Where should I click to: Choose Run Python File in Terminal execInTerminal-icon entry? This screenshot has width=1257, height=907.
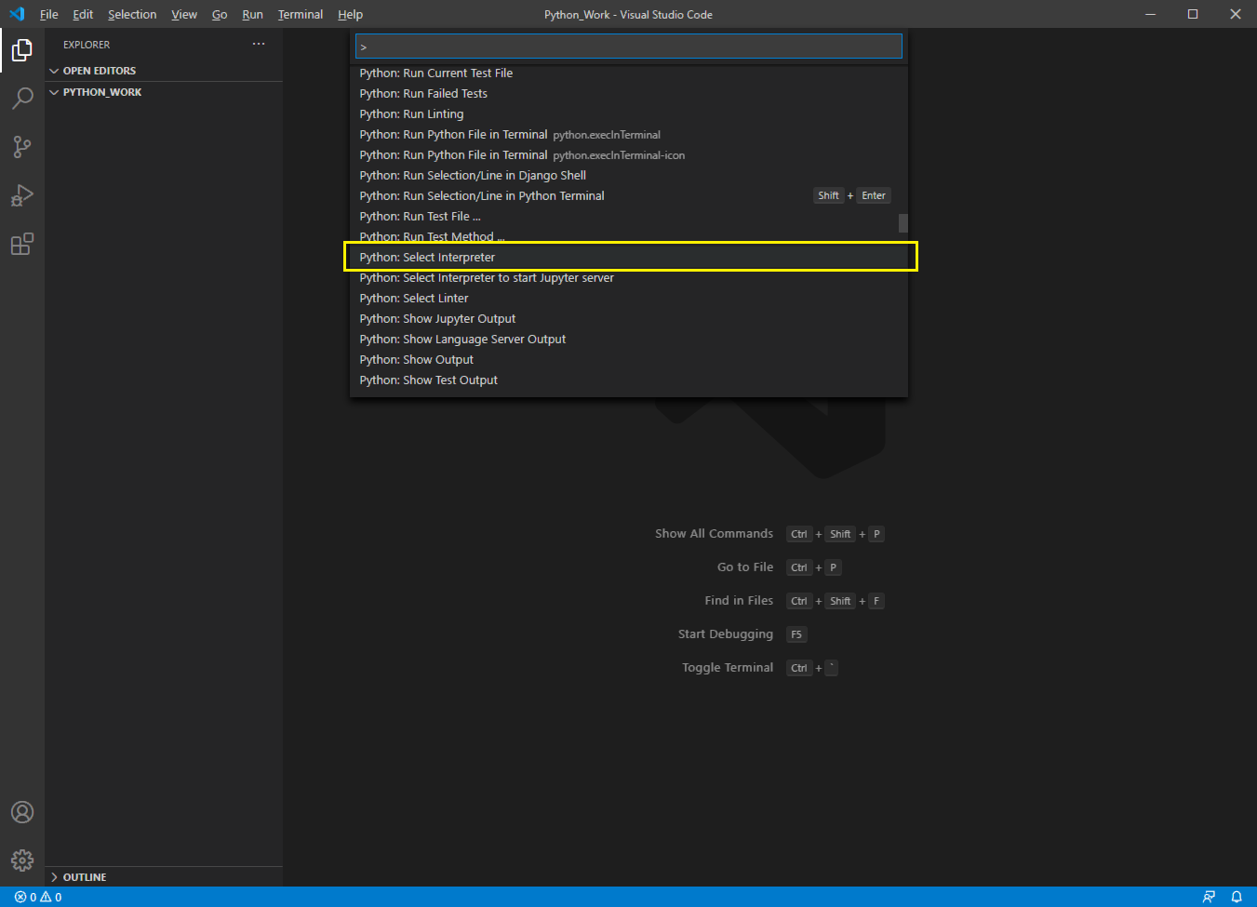pyautogui.click(x=629, y=154)
